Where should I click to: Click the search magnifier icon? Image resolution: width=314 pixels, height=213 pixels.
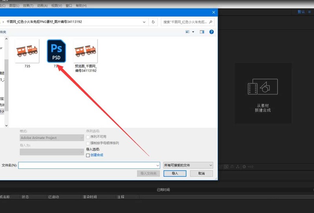click(211, 22)
